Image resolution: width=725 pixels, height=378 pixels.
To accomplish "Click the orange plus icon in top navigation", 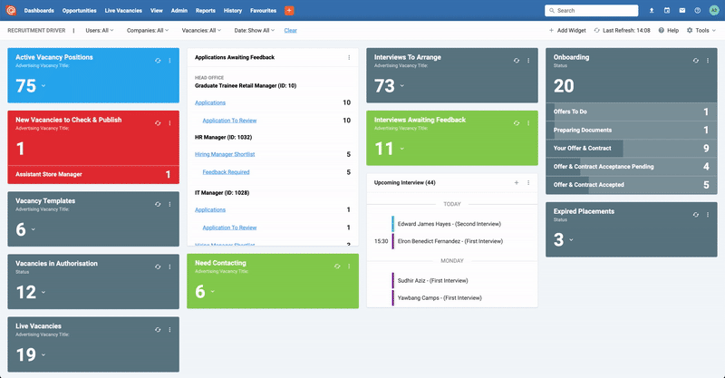I will click(x=289, y=10).
